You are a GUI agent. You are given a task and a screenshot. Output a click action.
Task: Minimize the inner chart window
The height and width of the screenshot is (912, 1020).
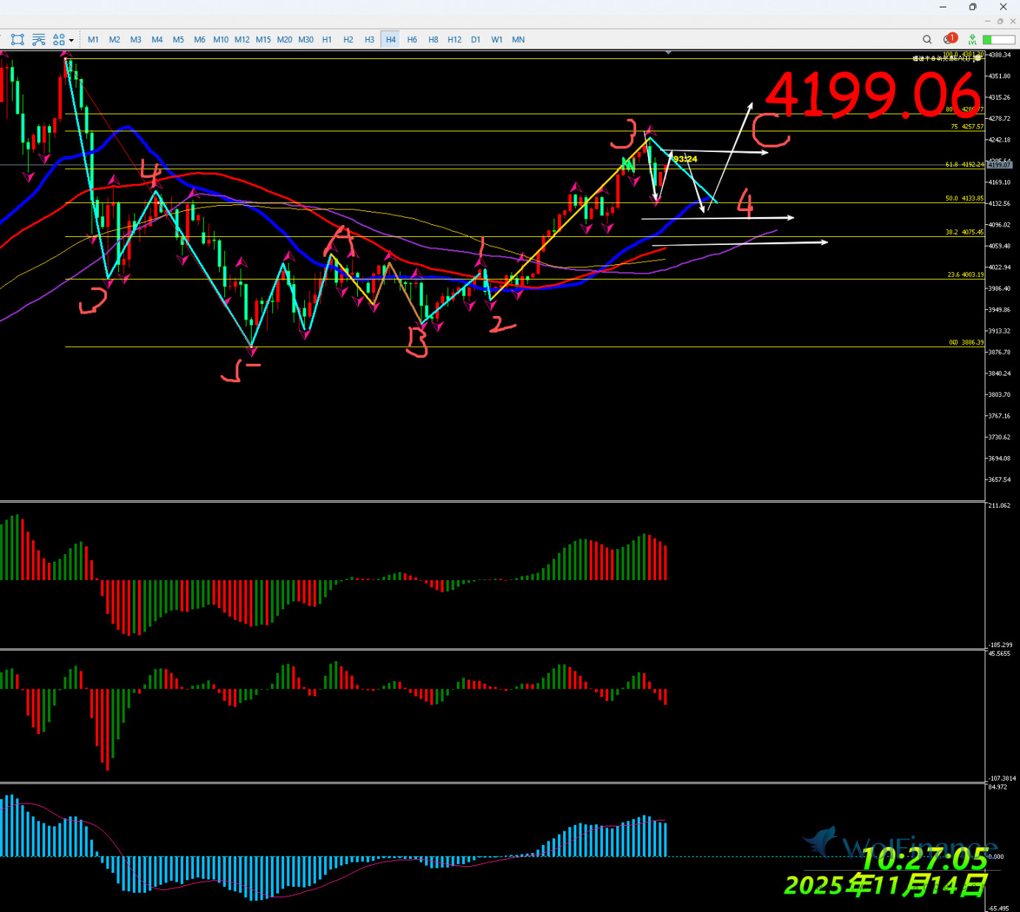(988, 21)
